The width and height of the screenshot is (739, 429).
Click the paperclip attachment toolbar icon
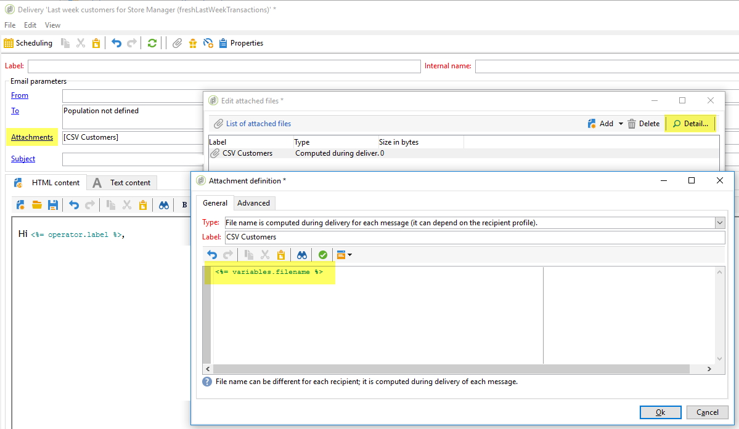point(177,43)
